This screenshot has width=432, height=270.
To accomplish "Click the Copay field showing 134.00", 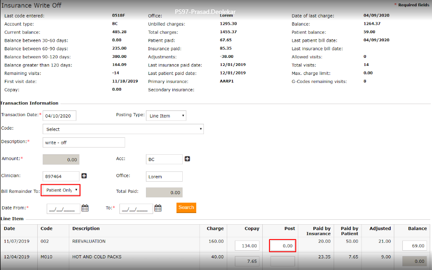I will 247,246.
